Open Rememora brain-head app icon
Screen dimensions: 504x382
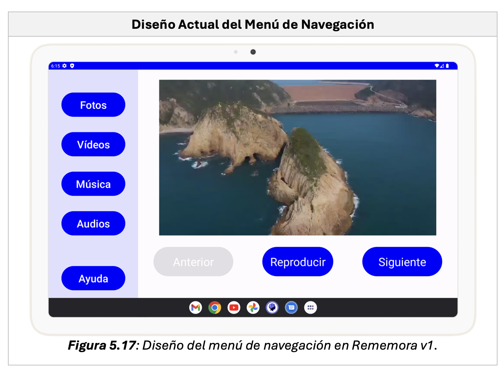tap(272, 308)
